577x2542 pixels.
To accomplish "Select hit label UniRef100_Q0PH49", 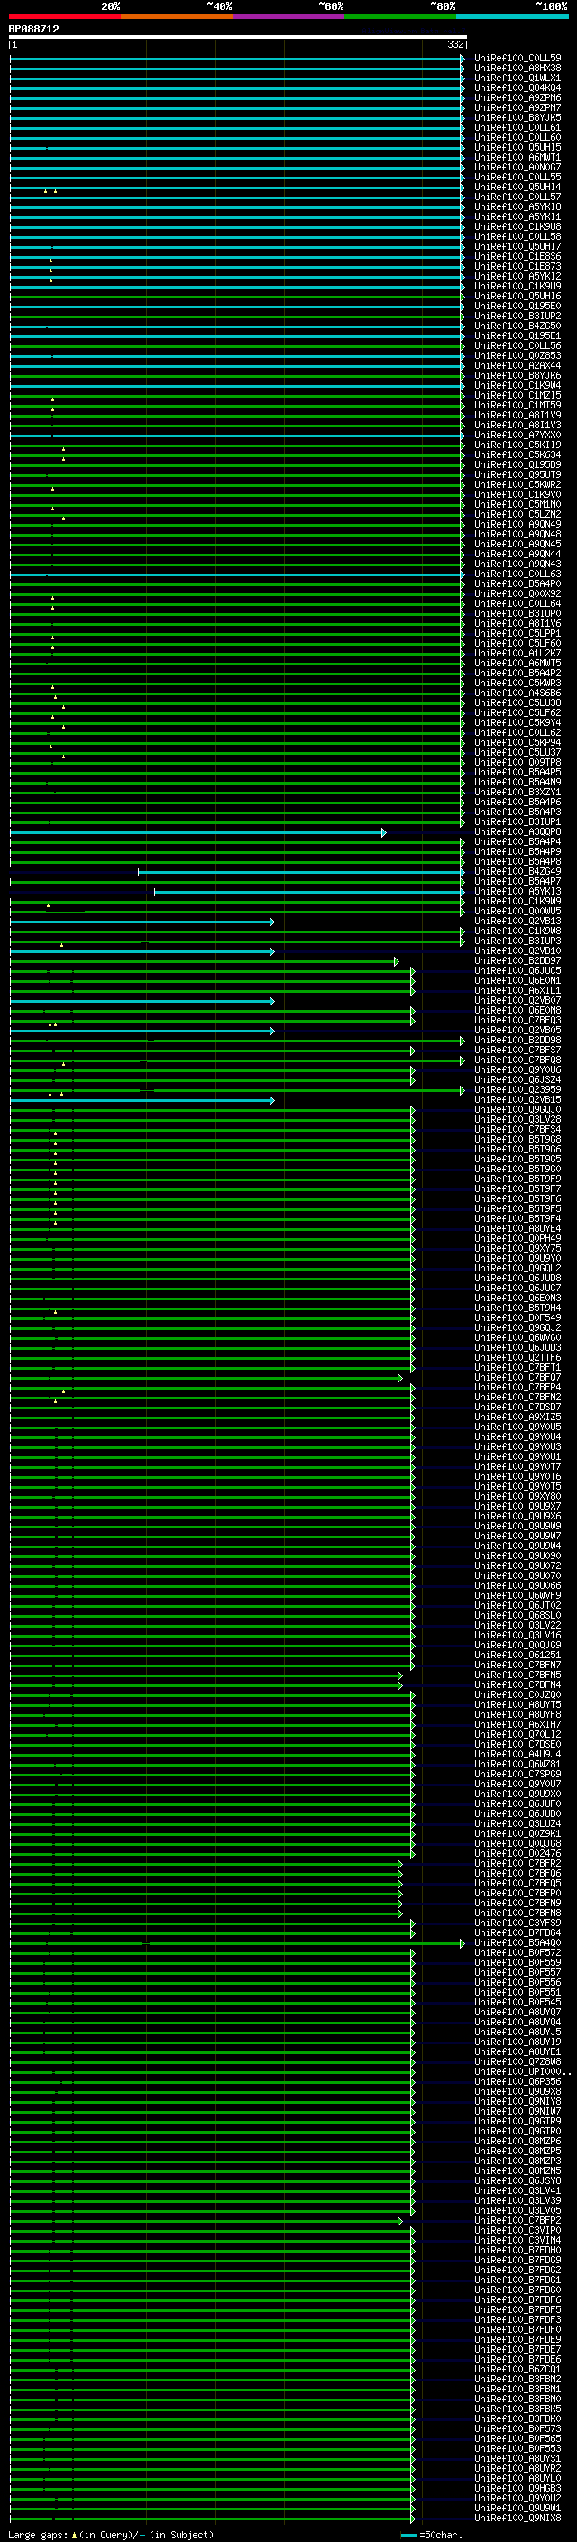I will pos(517,1239).
